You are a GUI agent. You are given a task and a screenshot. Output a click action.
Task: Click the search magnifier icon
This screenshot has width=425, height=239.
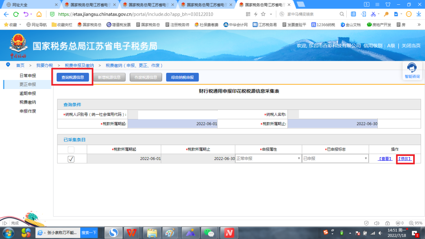tap(342, 14)
